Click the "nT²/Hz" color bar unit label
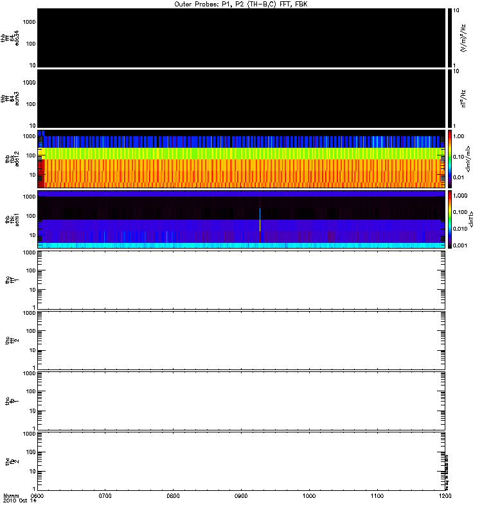Image resolution: width=482 pixels, height=514 pixels. pos(463,98)
